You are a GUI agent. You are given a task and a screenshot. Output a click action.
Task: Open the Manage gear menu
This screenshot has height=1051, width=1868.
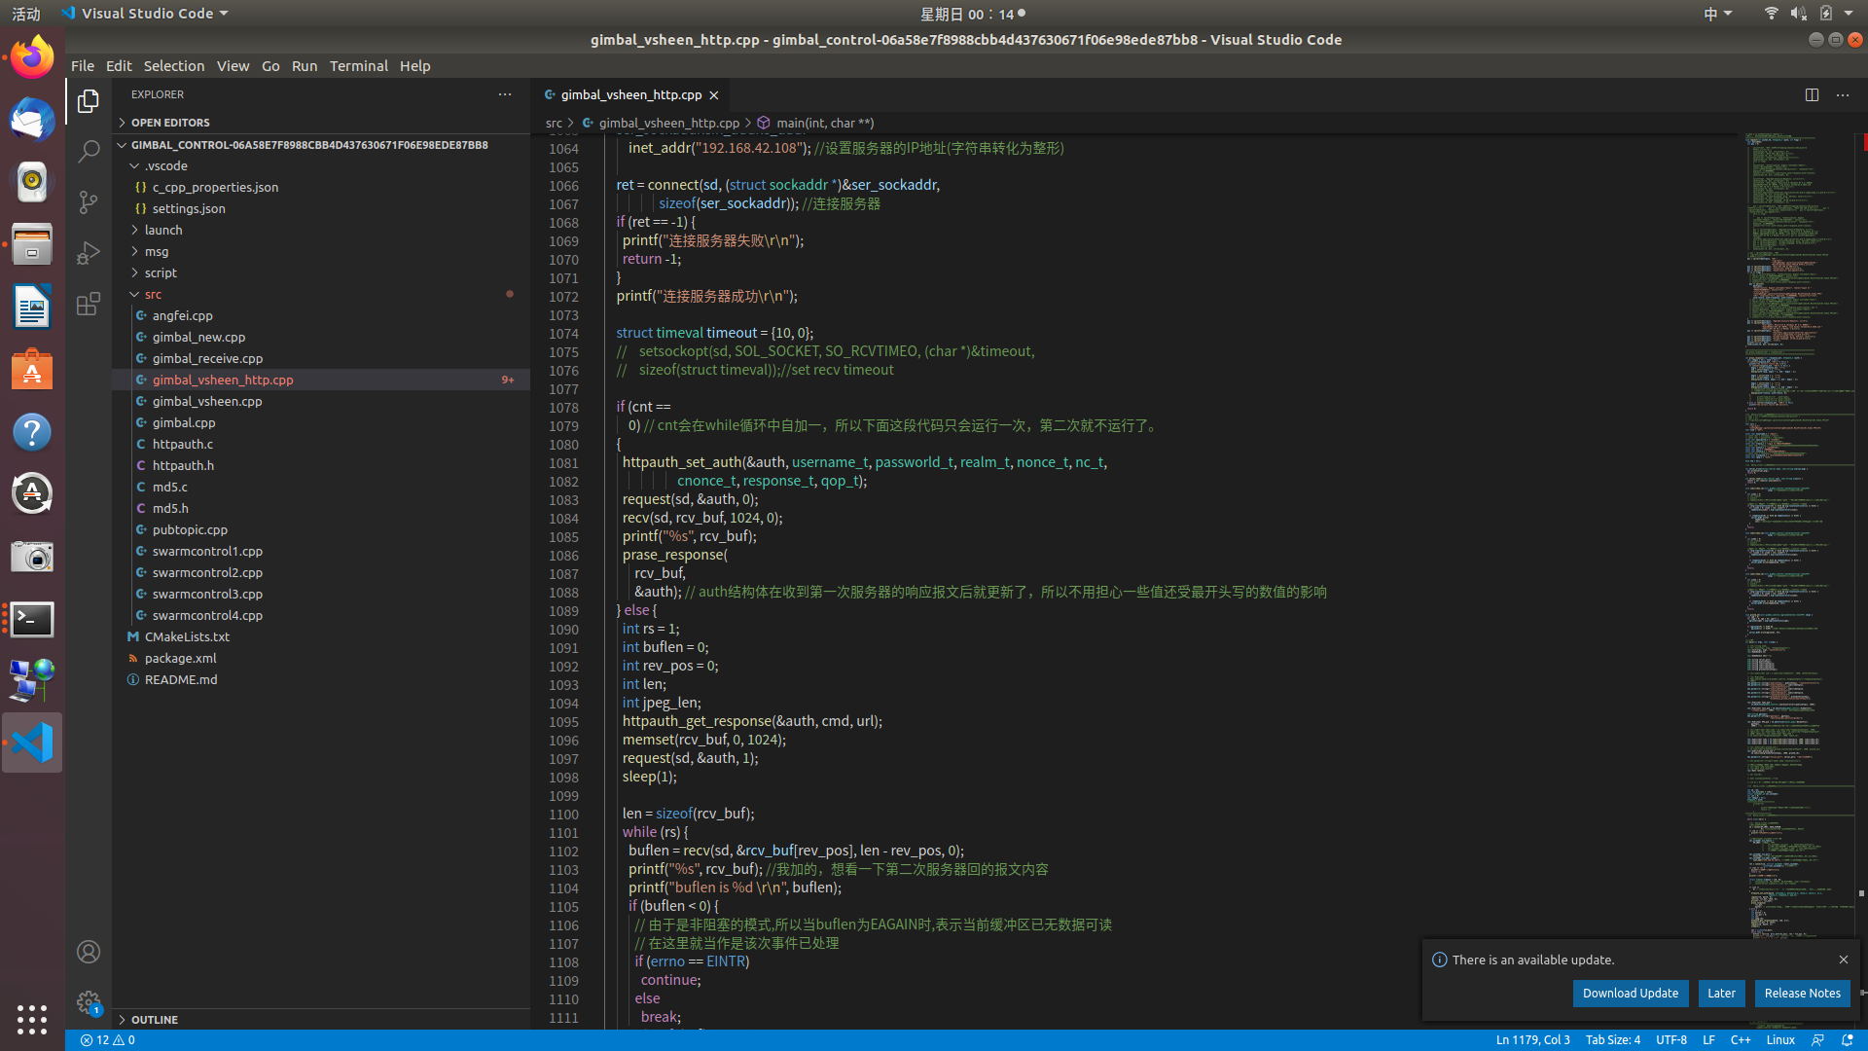click(89, 1001)
